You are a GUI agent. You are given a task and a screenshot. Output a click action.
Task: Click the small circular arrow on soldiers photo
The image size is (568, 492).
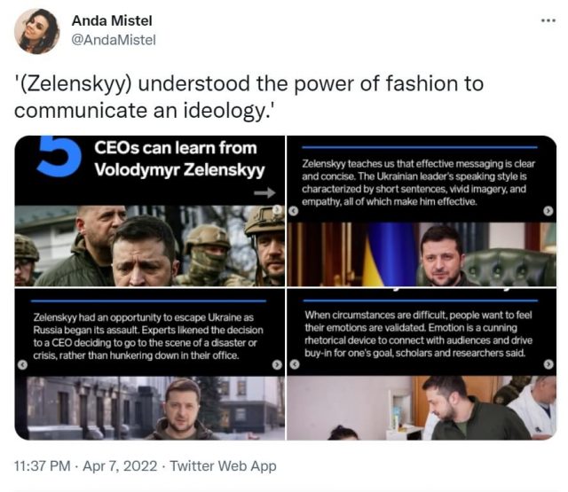click(x=277, y=210)
